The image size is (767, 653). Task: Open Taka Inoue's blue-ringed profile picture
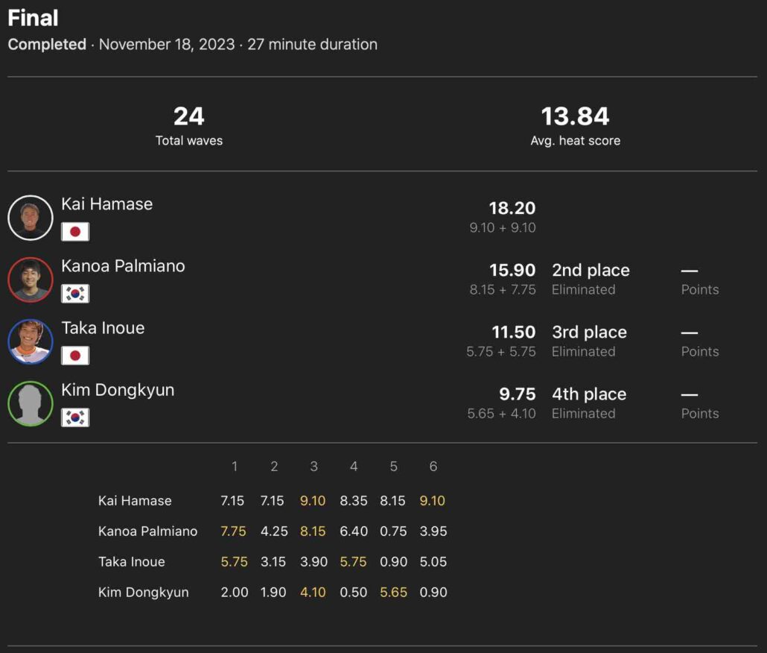31,341
